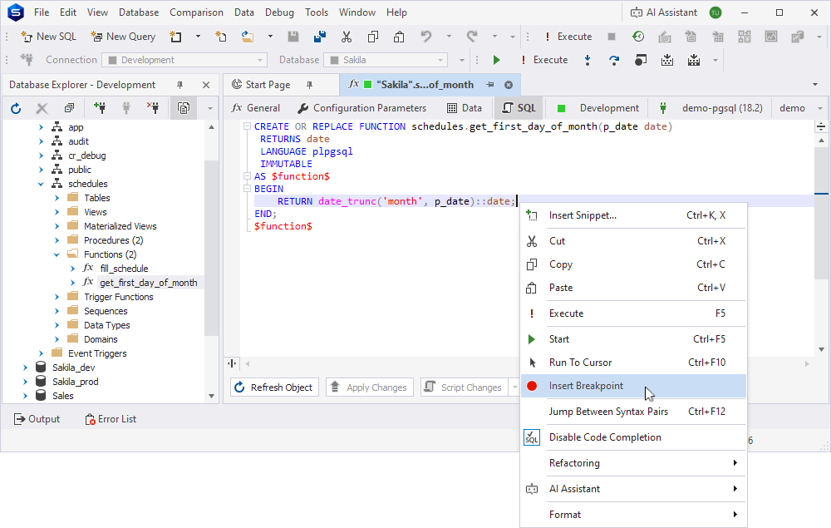
Task: Click the AI Assistant button in title bar
Action: [664, 12]
